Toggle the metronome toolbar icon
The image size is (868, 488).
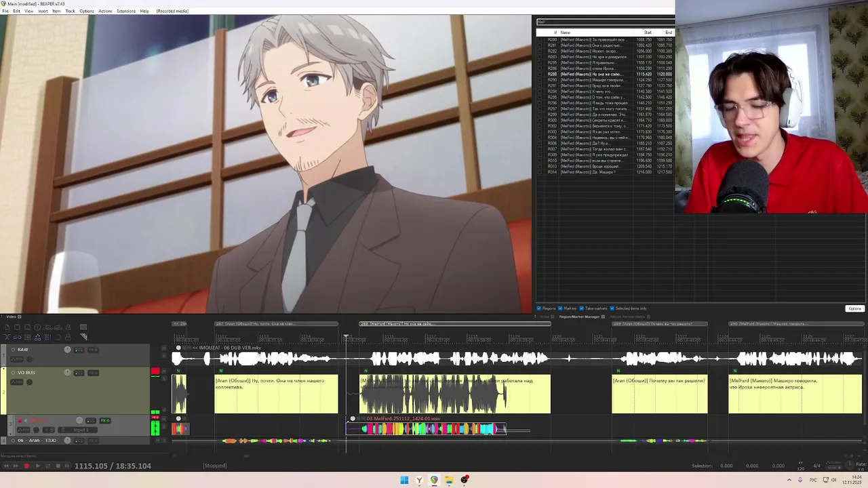(x=68, y=327)
